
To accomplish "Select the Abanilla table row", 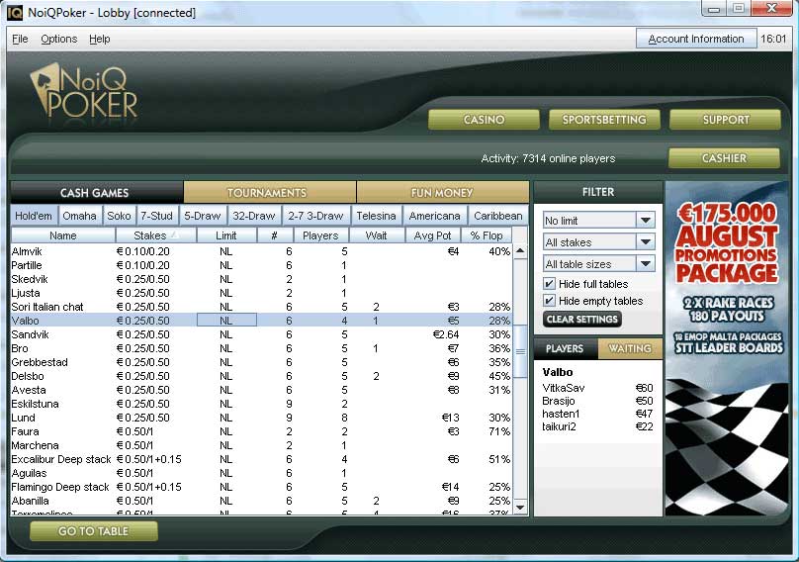I will coord(261,501).
